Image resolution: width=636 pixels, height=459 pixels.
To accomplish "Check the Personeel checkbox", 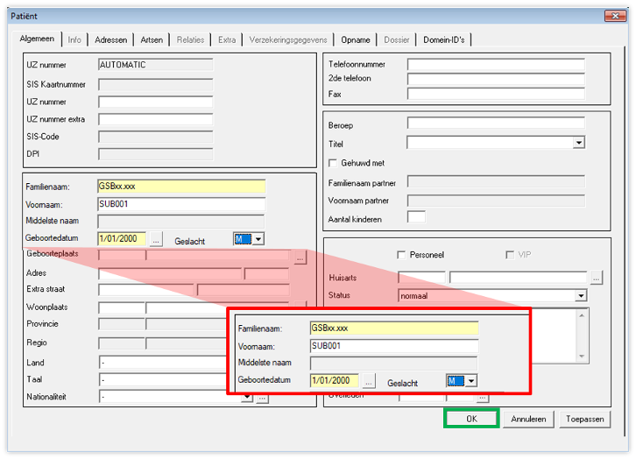I will (x=401, y=255).
